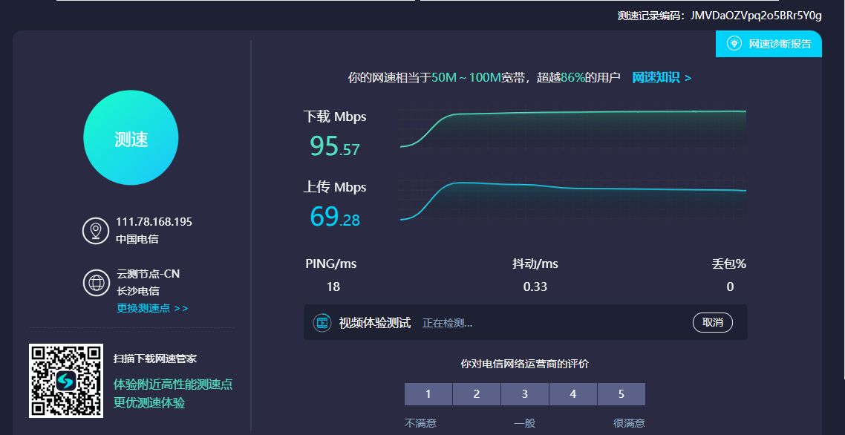Select rating 2 for telecom operator
Viewport: 845px width, 435px height.
coord(477,394)
